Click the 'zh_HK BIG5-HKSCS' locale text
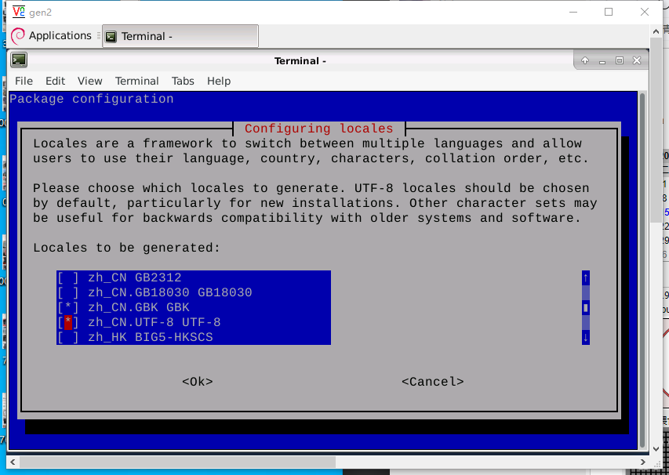Image resolution: width=669 pixels, height=475 pixels. [x=151, y=337]
